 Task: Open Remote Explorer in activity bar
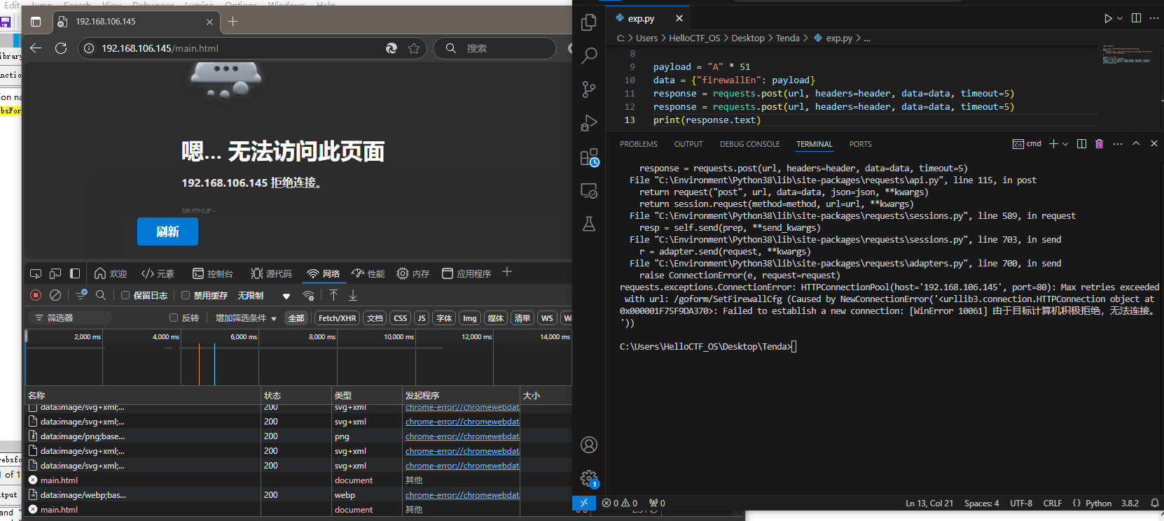(x=589, y=191)
